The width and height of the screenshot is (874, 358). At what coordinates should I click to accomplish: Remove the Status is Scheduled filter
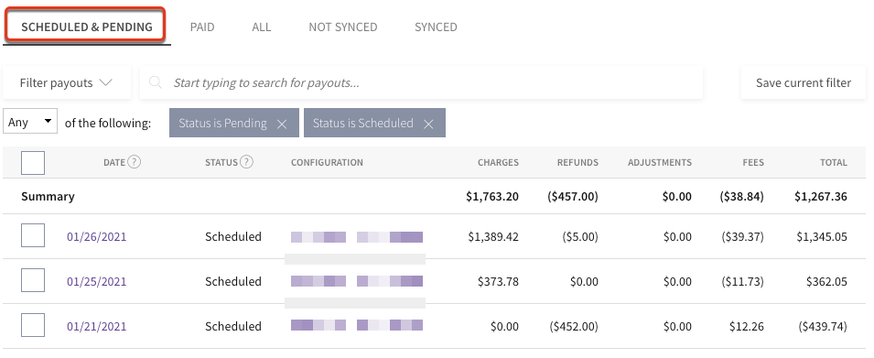coord(428,124)
